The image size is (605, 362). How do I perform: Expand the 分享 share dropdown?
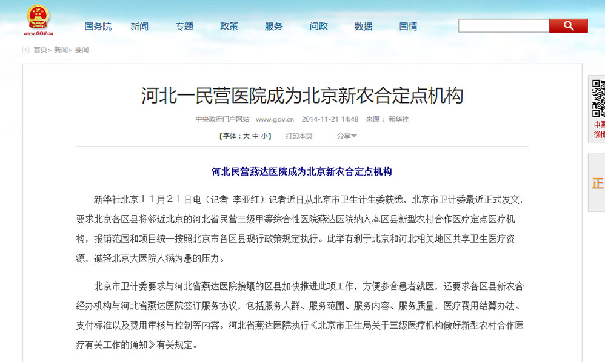pyautogui.click(x=347, y=136)
